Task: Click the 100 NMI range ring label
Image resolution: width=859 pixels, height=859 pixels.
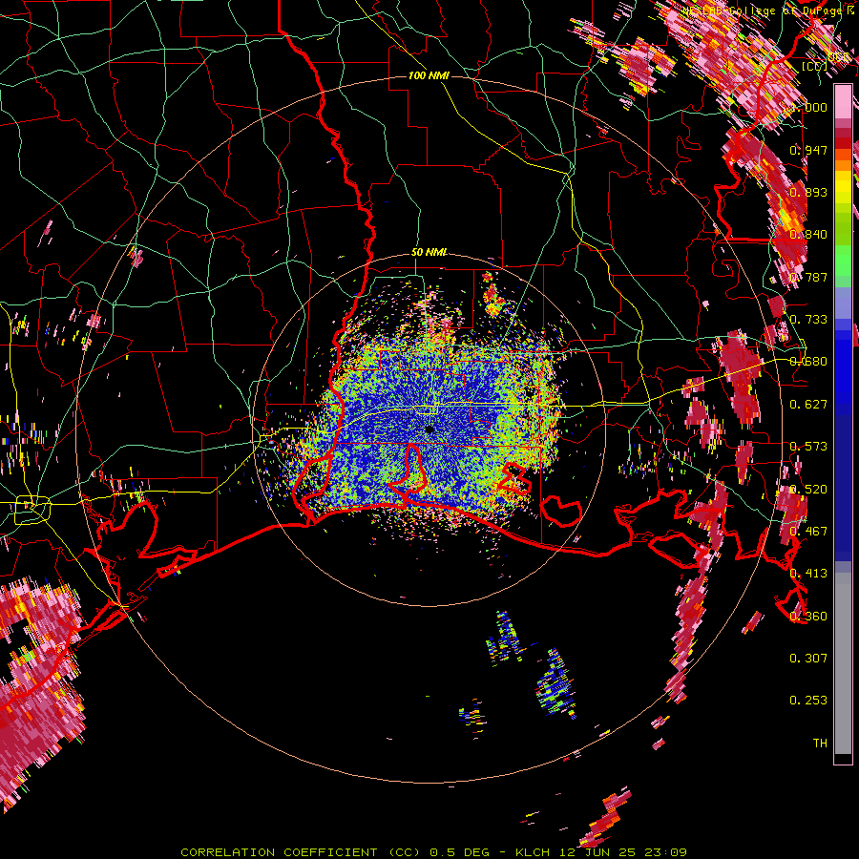Action: click(x=429, y=75)
